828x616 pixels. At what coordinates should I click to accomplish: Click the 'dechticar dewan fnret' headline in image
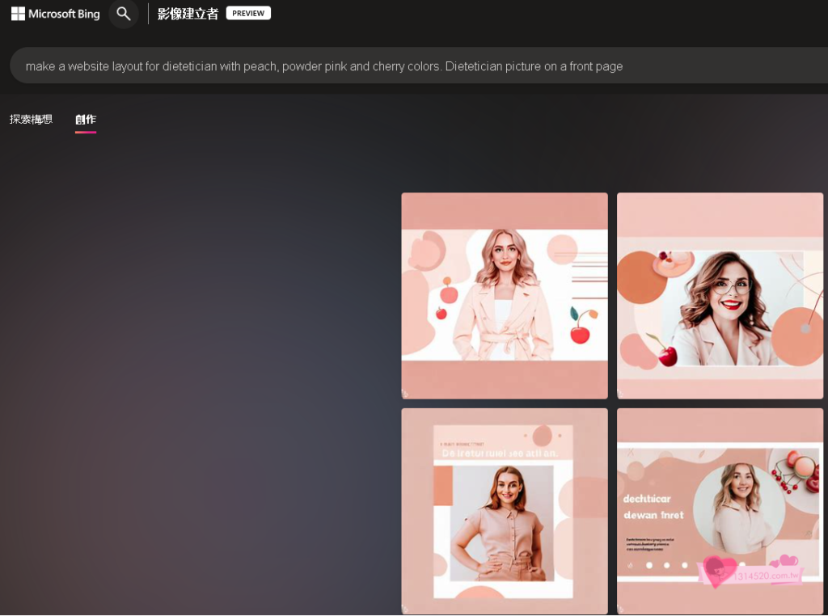pyautogui.click(x=653, y=507)
